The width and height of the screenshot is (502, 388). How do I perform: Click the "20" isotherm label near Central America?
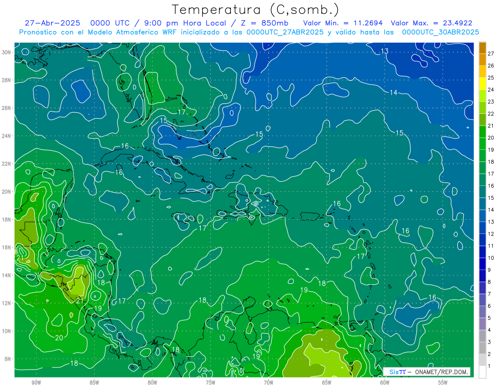59,338
